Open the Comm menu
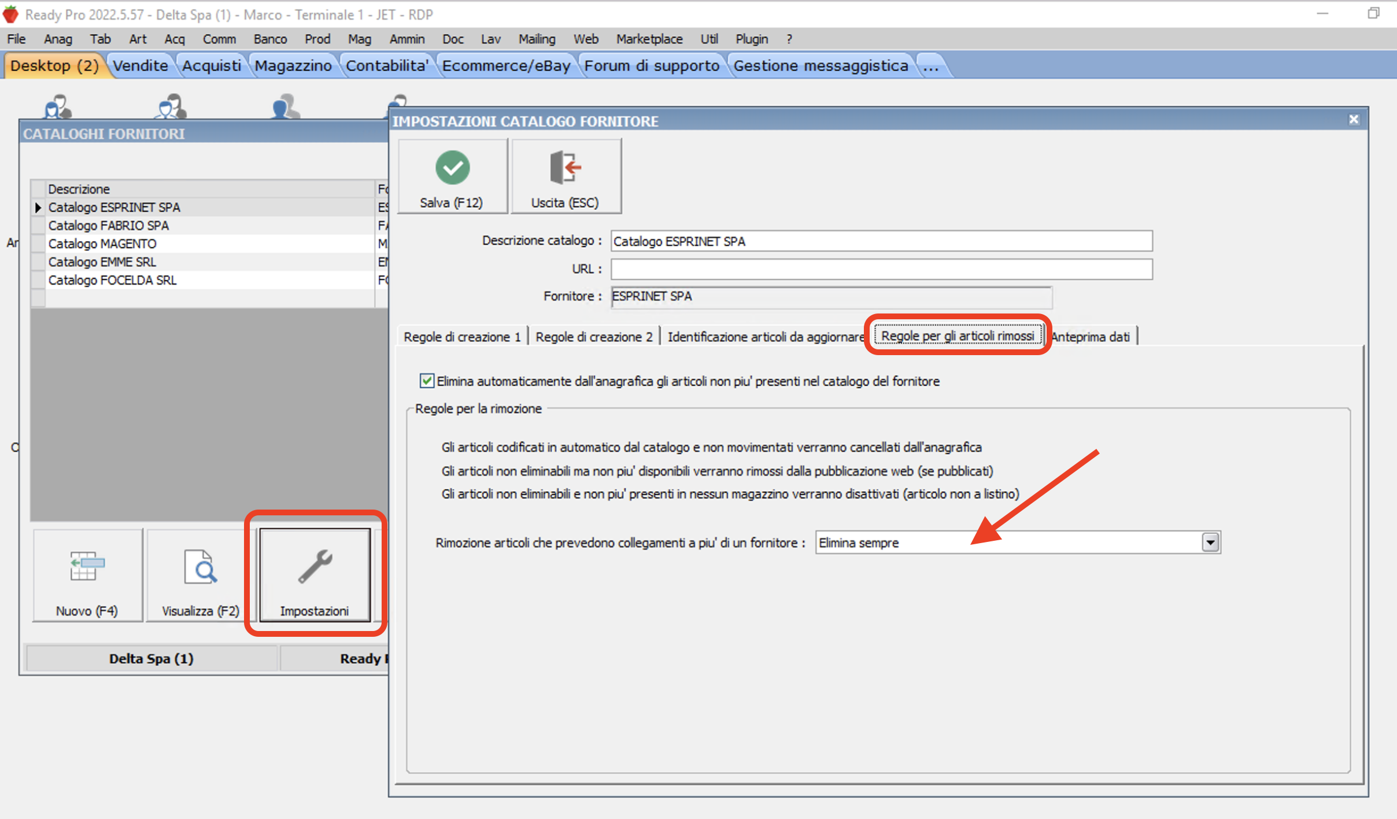Image resolution: width=1397 pixels, height=819 pixels. tap(219, 39)
